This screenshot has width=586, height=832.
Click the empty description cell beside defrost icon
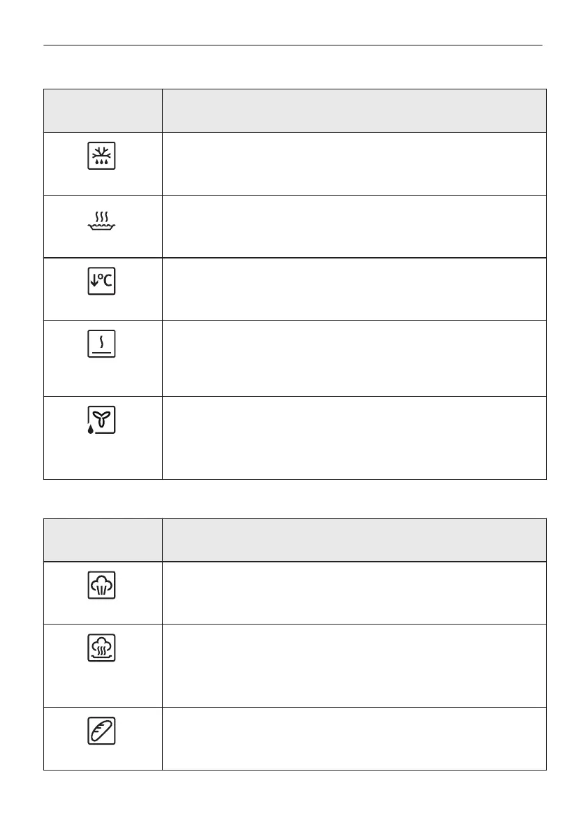[354, 164]
